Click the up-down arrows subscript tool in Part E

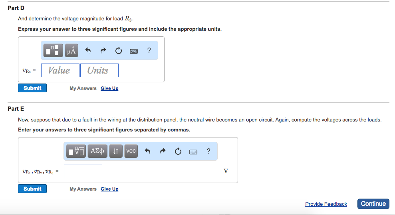[x=116, y=151]
